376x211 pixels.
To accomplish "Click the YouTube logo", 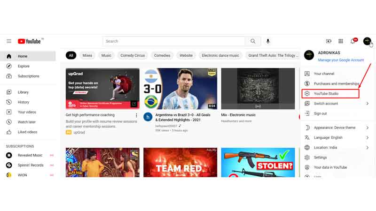I will 29,41.
